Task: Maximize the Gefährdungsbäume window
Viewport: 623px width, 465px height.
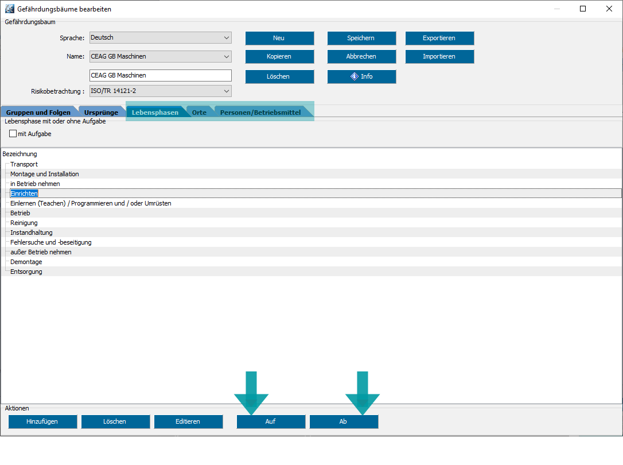Action: point(583,9)
